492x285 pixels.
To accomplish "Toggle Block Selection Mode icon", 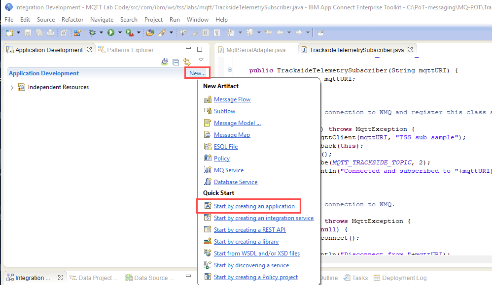I will pos(206,32).
